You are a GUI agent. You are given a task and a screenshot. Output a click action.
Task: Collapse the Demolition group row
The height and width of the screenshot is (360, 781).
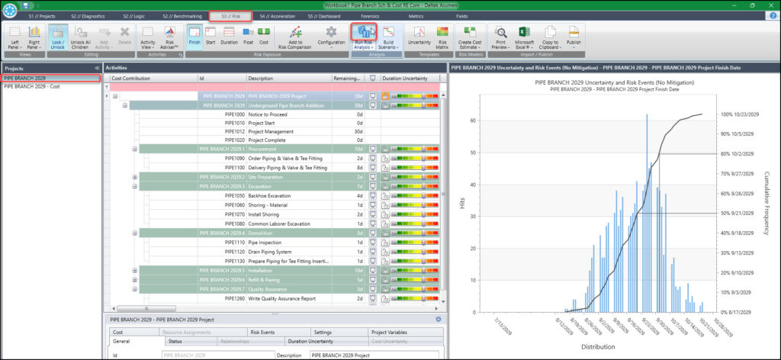tap(134, 233)
